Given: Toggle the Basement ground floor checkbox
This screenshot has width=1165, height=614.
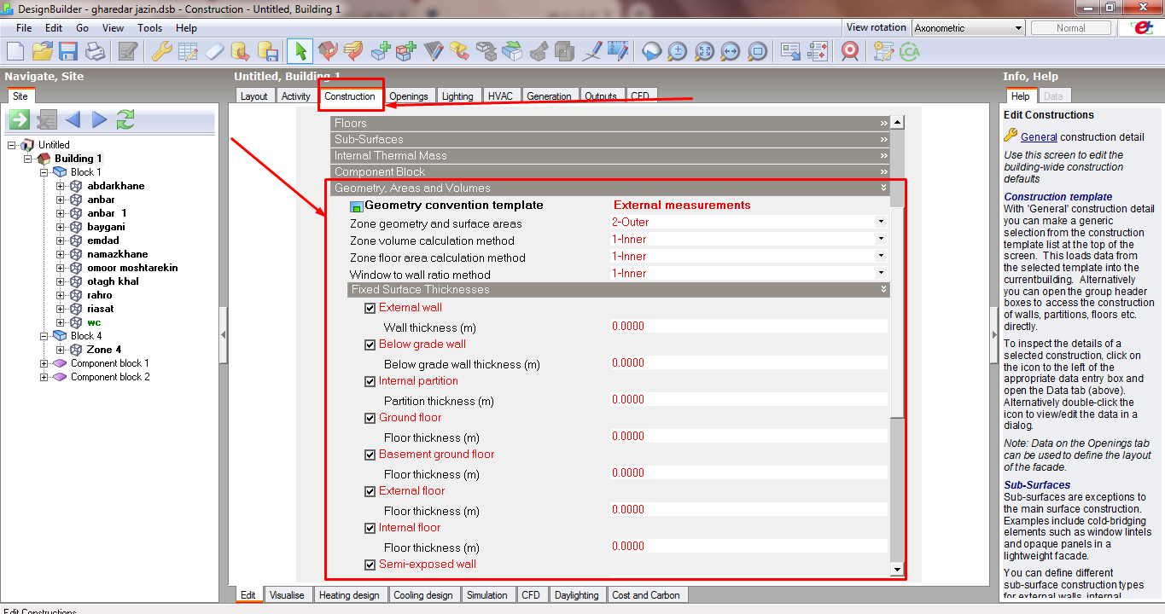Looking at the screenshot, I should pyautogui.click(x=370, y=455).
